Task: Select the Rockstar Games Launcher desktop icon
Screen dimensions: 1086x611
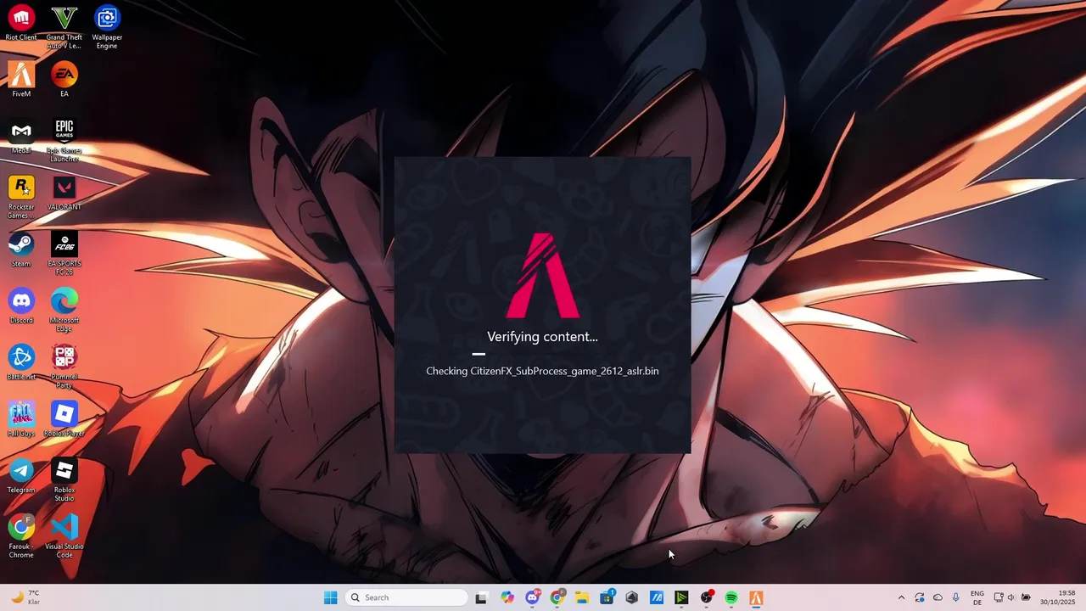Action: (21, 197)
